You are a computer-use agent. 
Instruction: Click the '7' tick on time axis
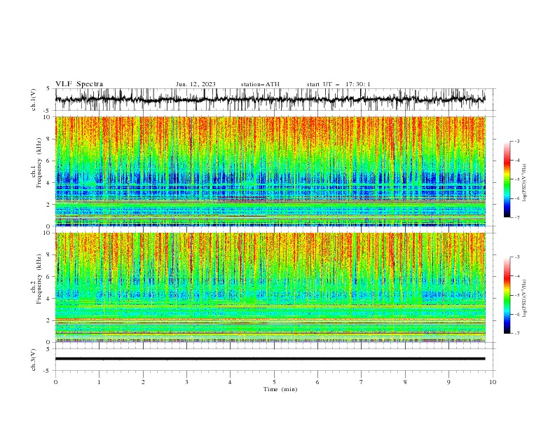click(x=362, y=382)
